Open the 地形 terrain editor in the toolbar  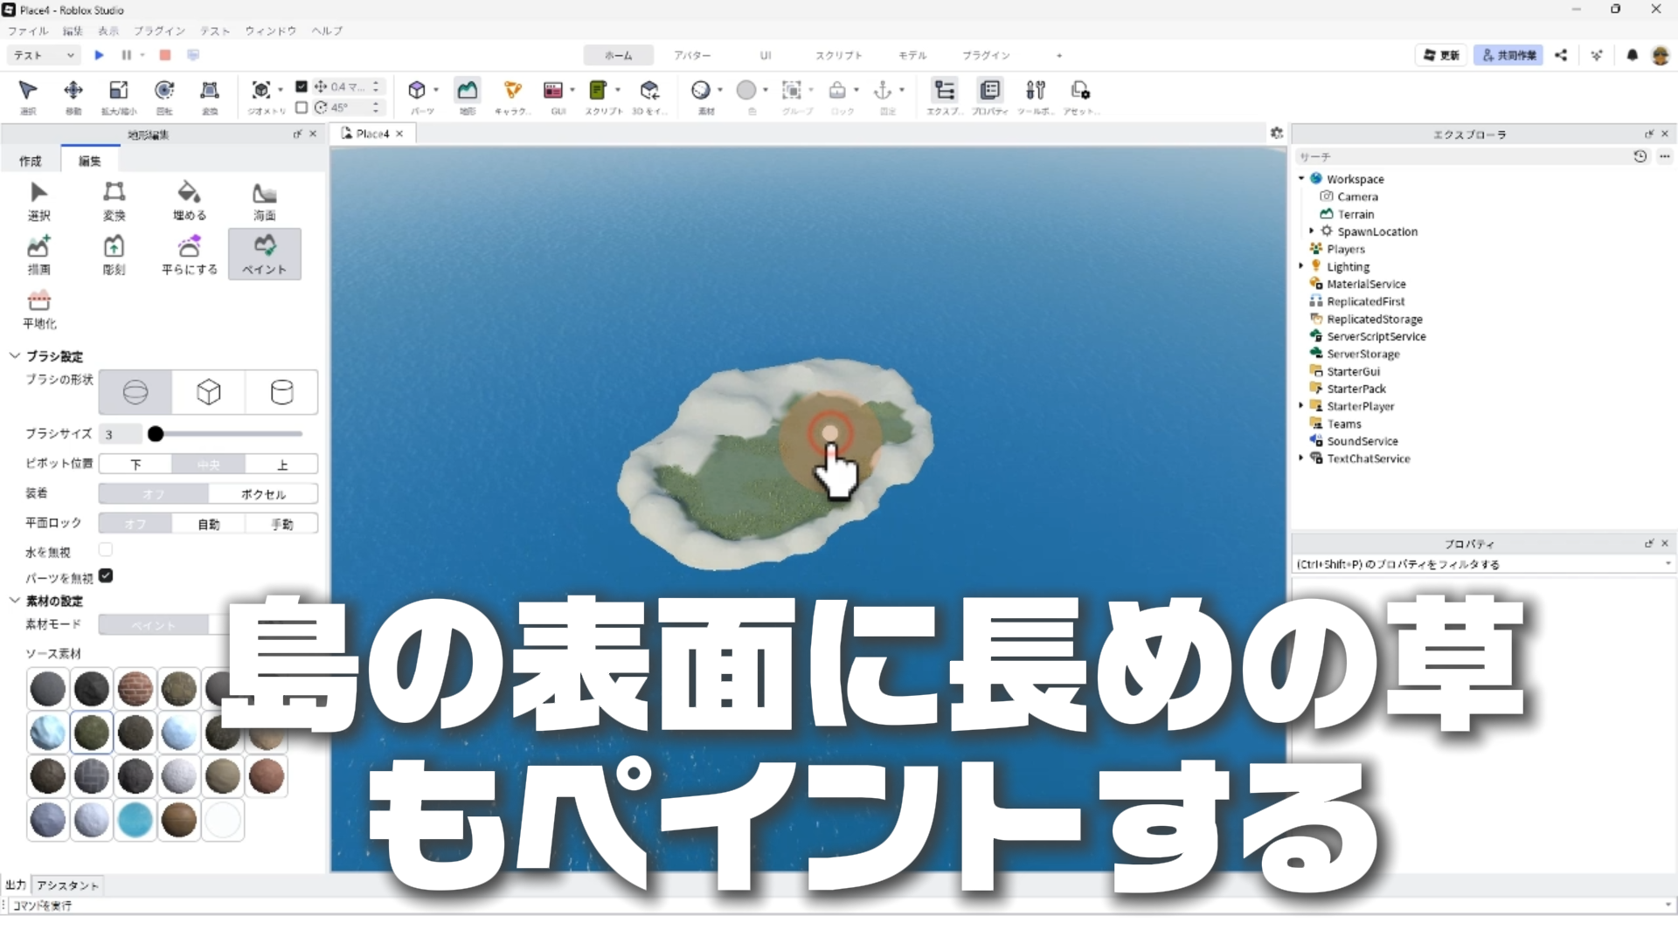tap(468, 94)
